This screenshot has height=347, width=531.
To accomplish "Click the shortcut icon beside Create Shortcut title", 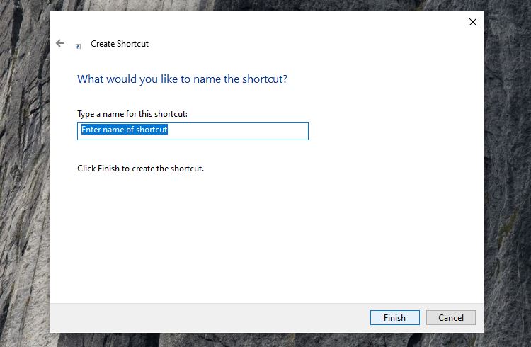I will coord(78,46).
